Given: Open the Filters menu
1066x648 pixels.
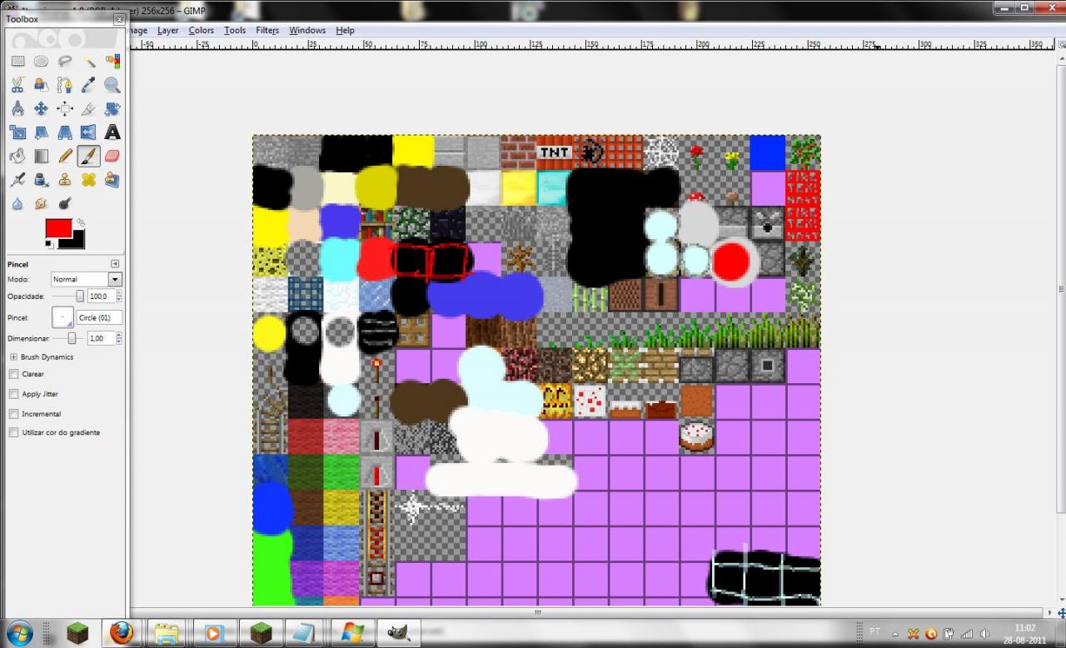Looking at the screenshot, I should [x=266, y=30].
